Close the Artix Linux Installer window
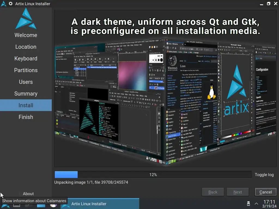Image resolution: width=279 pixels, height=209 pixels. click(x=276, y=4)
